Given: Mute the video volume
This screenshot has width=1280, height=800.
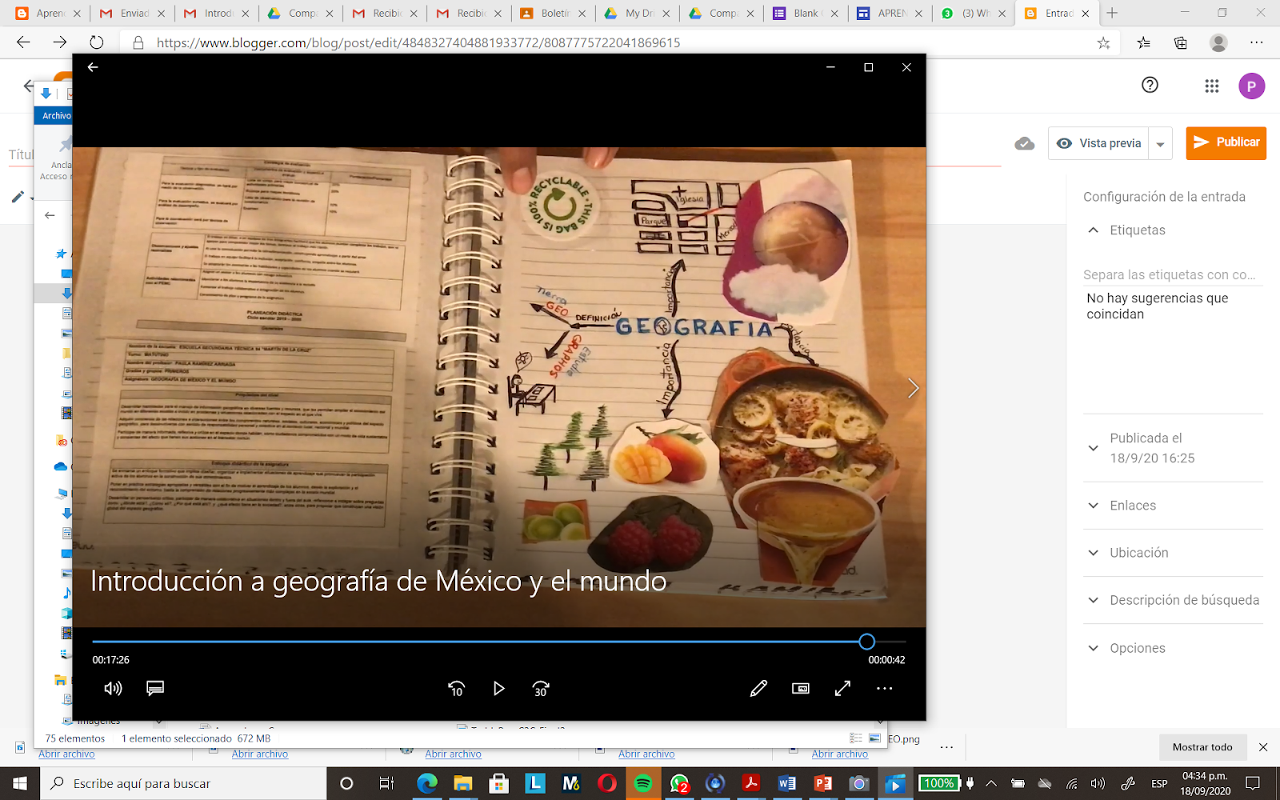Looking at the screenshot, I should (x=113, y=688).
